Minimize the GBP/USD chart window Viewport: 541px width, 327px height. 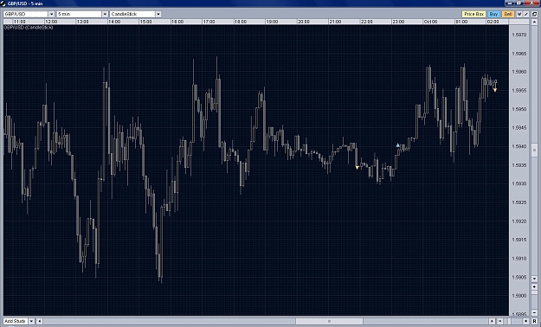510,3
